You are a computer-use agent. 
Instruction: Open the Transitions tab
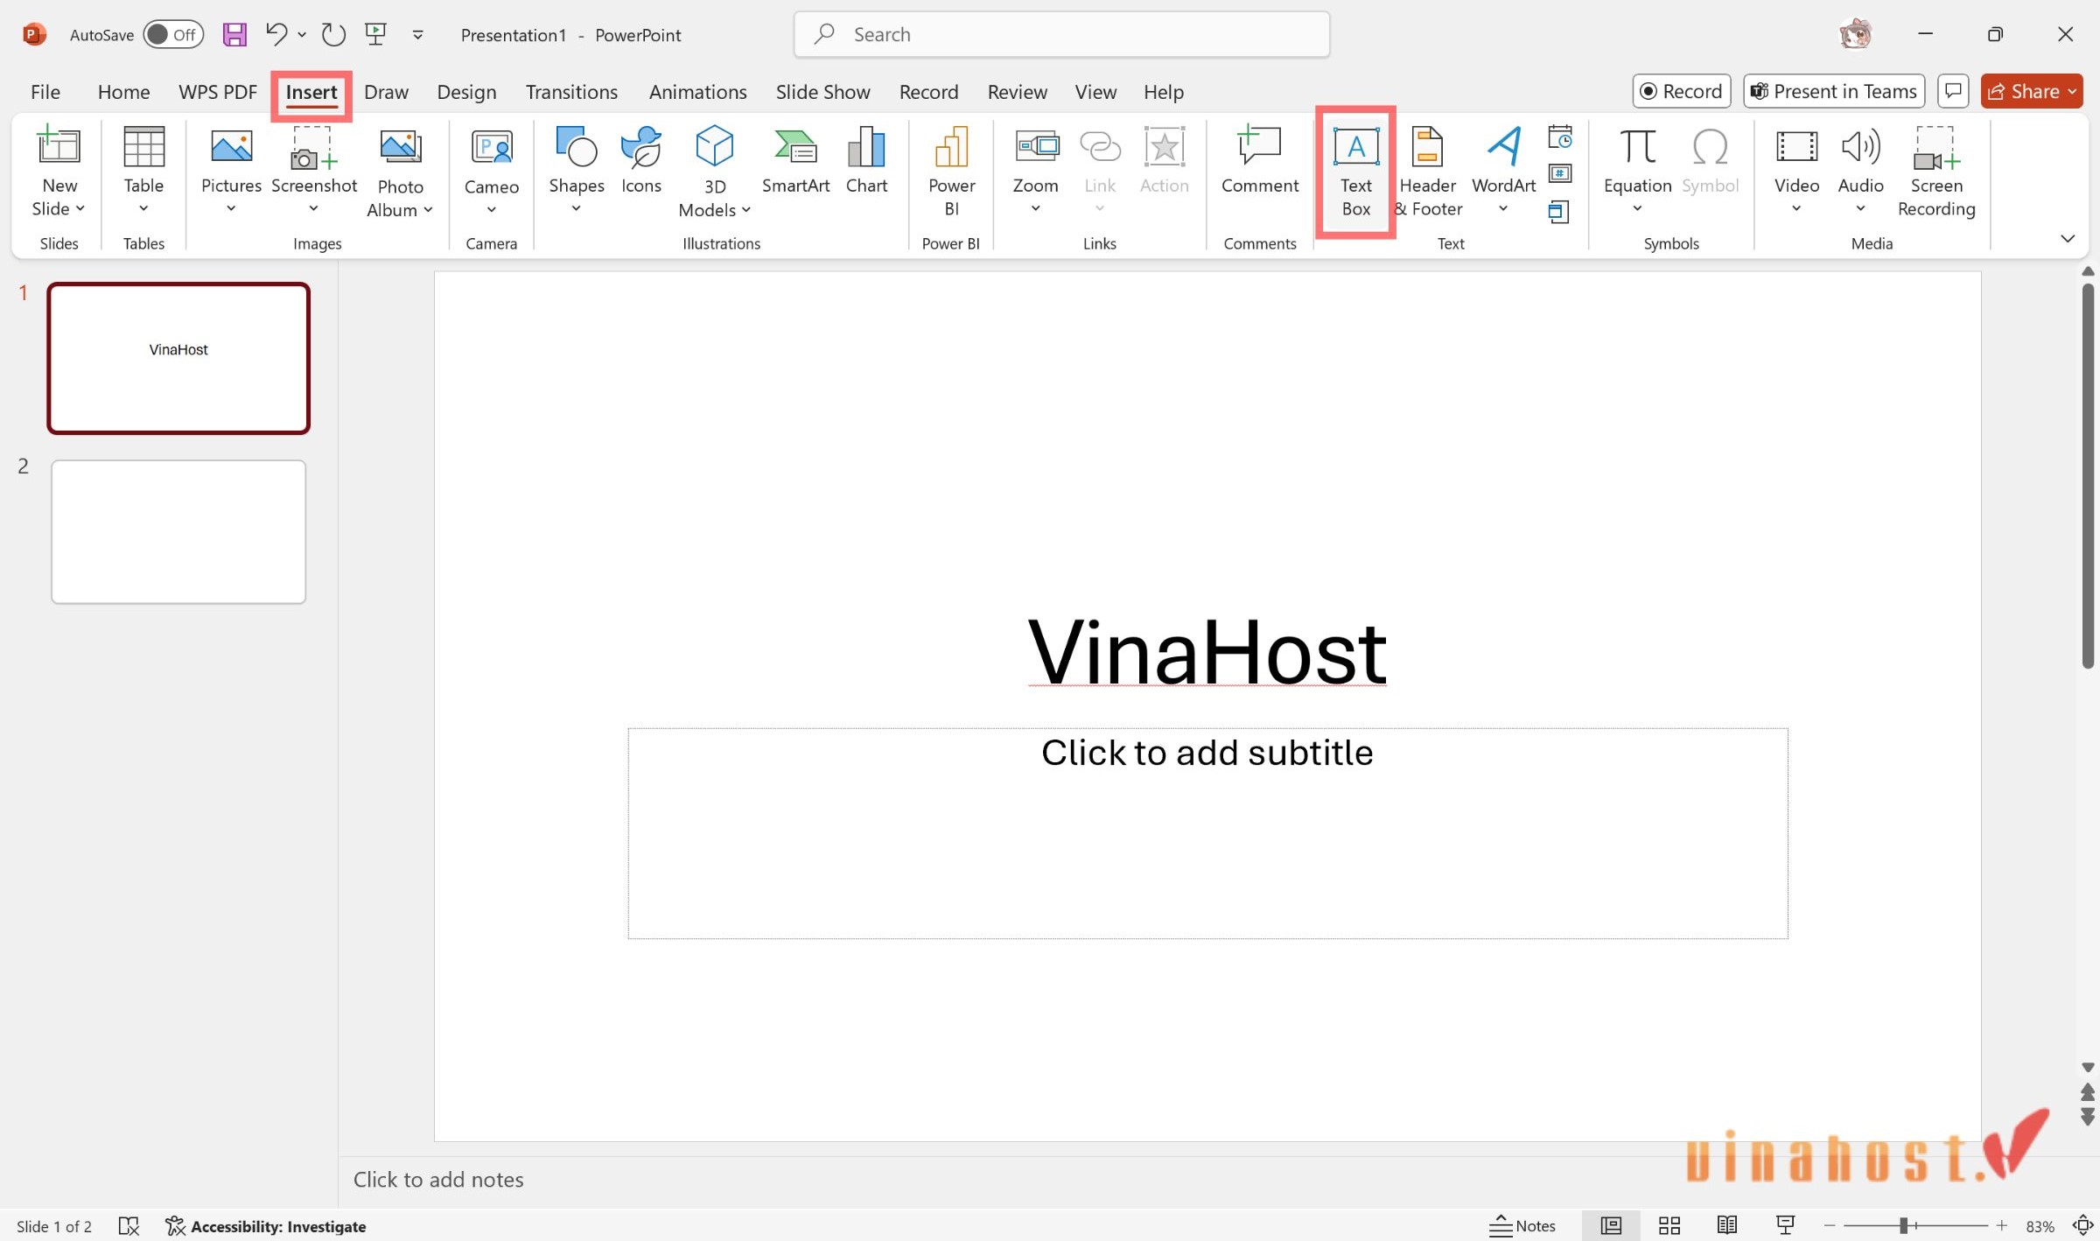click(571, 91)
